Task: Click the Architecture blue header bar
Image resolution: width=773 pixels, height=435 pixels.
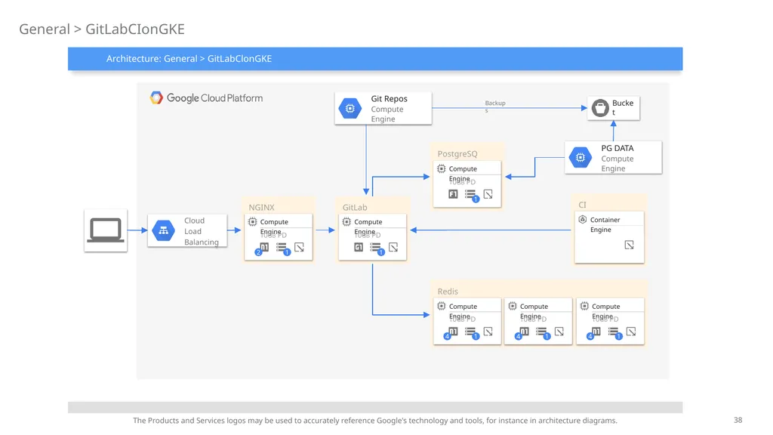Action: tap(375, 59)
